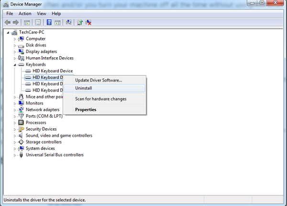Viewport: 287px width, 206px height.
Task: Click the Network adapters device icon
Action: click(22, 110)
